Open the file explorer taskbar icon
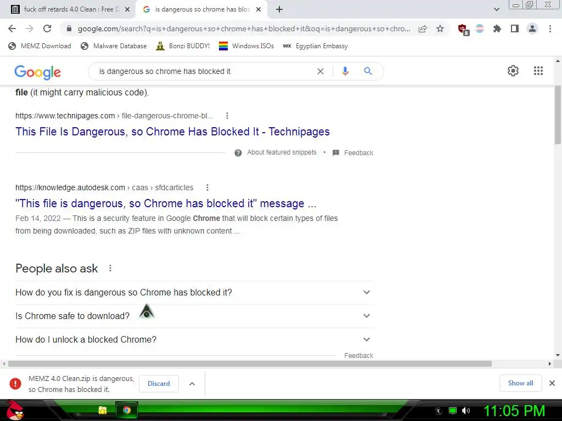562x421 pixels. coord(103,410)
